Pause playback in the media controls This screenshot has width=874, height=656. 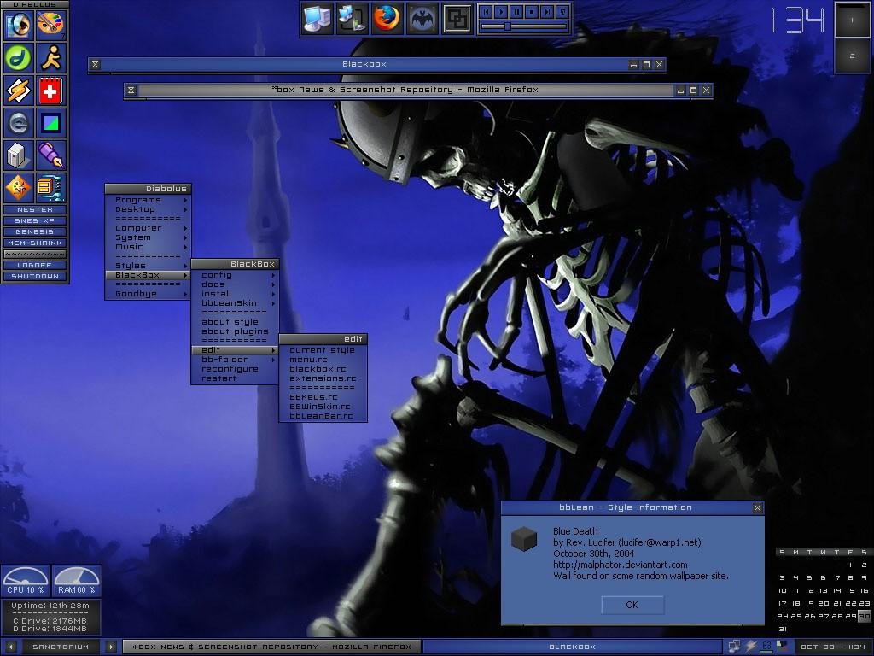point(516,11)
